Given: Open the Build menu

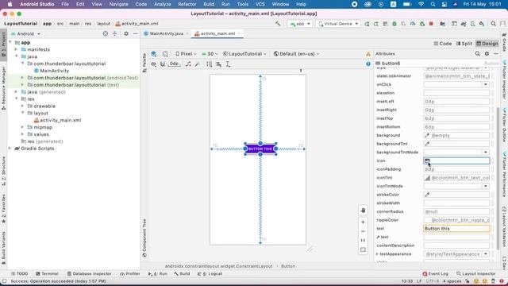Looking at the screenshot, I should pos(209,4).
